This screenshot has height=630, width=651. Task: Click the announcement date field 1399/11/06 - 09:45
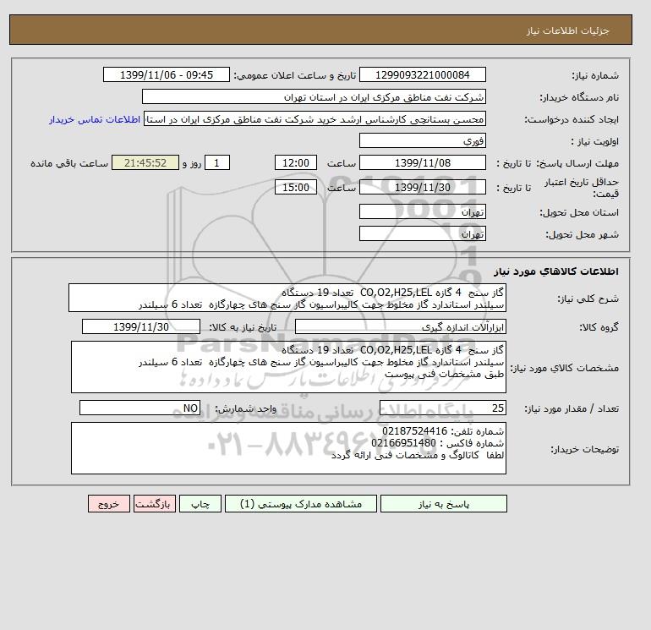click(x=167, y=74)
